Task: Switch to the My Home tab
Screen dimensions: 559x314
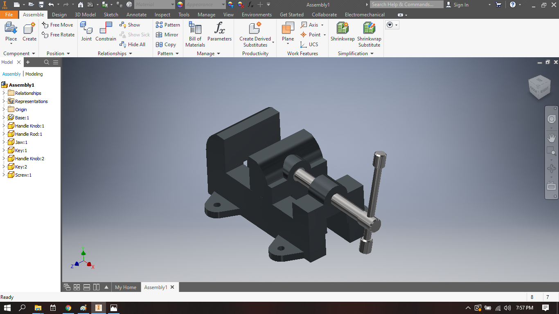Action: pyautogui.click(x=126, y=287)
